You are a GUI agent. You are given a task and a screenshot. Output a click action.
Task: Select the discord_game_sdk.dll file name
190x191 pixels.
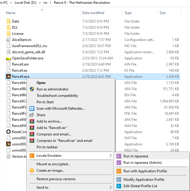(28, 52)
